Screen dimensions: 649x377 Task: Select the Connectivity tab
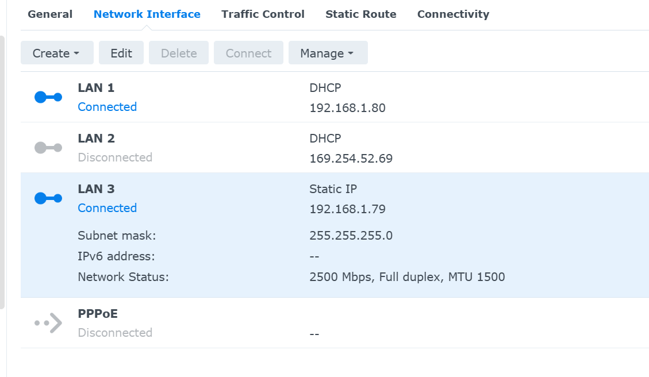pos(453,14)
